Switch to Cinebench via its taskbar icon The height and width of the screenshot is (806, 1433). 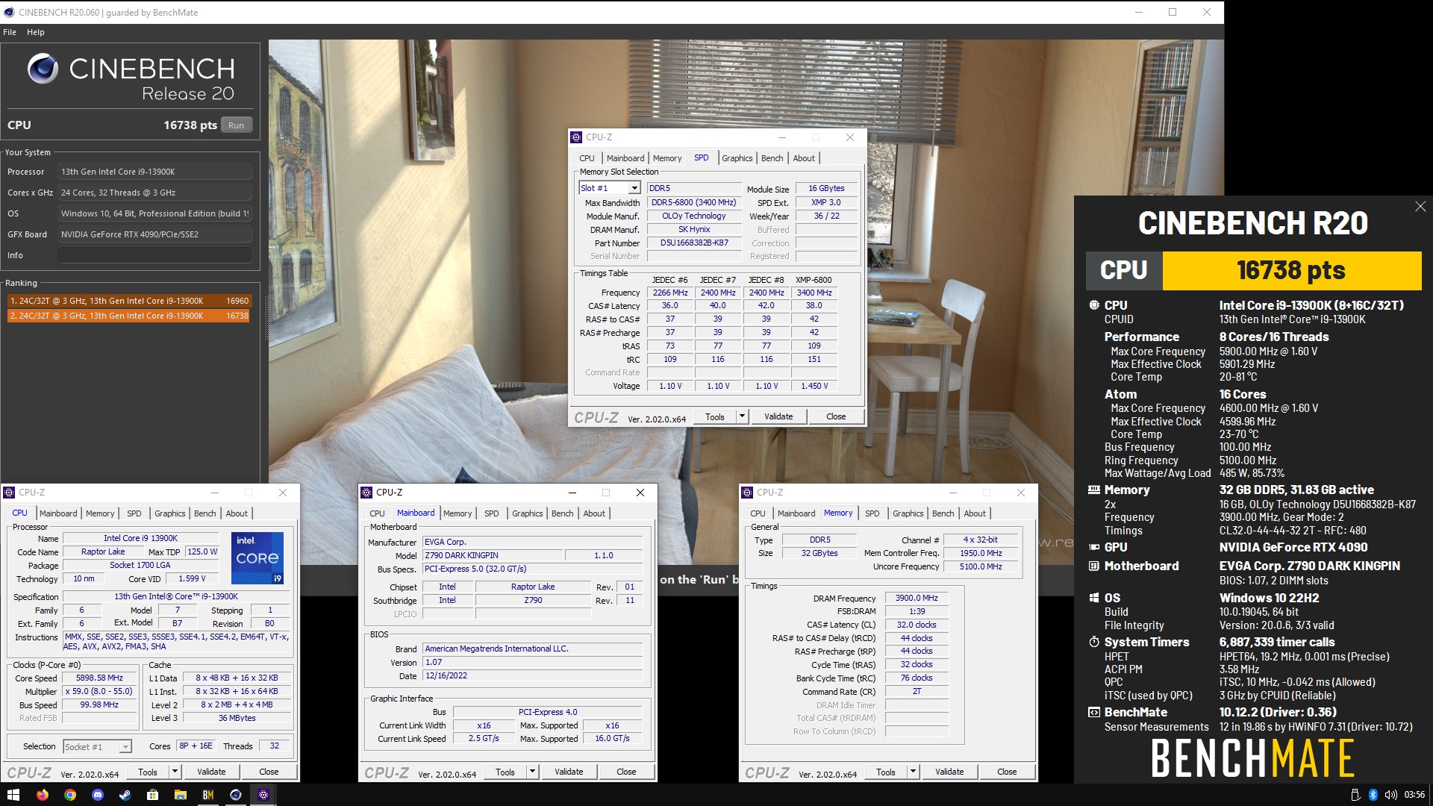[236, 795]
